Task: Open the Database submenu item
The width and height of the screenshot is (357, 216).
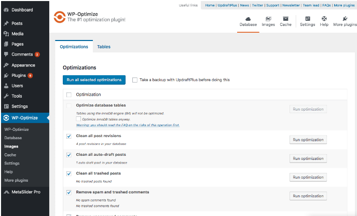Action: 13,138
